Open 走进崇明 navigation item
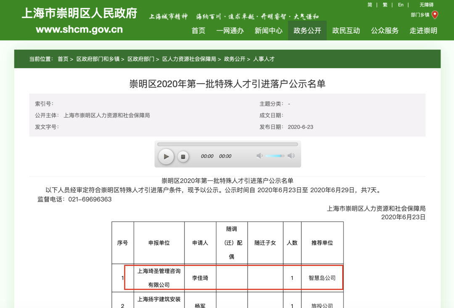Screen dimensions: 454x308 click(423, 31)
